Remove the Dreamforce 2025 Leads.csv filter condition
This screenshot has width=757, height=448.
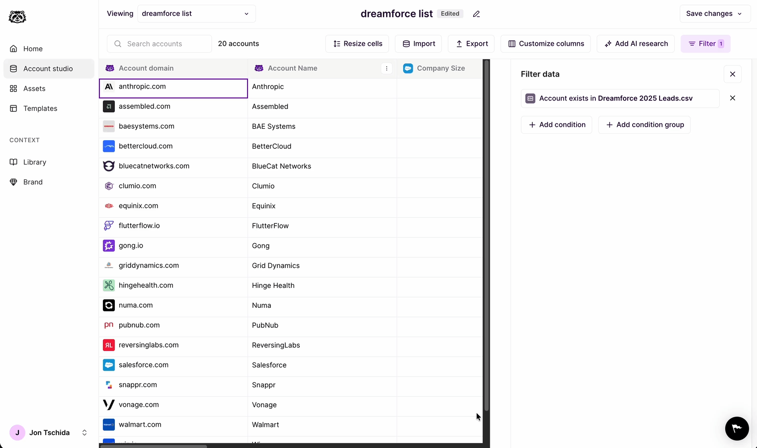point(733,98)
